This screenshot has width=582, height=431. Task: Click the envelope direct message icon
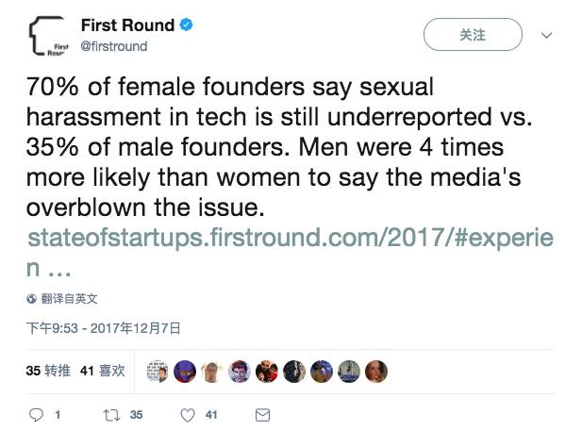(x=263, y=414)
